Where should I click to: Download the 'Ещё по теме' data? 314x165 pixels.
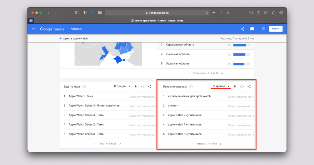pos(136,87)
